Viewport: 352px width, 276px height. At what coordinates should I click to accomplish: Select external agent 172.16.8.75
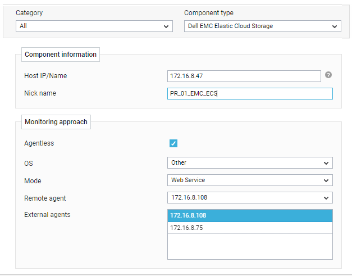pyautogui.click(x=250, y=228)
